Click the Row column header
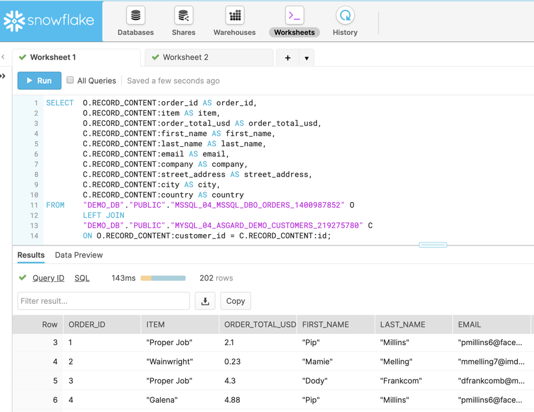This screenshot has width=534, height=412. click(38, 324)
